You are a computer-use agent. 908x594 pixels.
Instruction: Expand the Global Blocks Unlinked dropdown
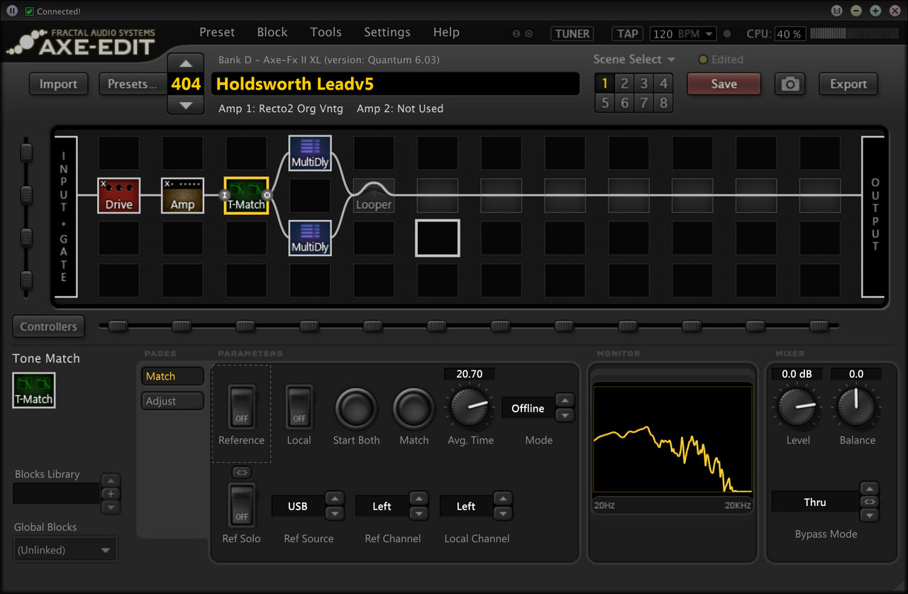tap(65, 549)
